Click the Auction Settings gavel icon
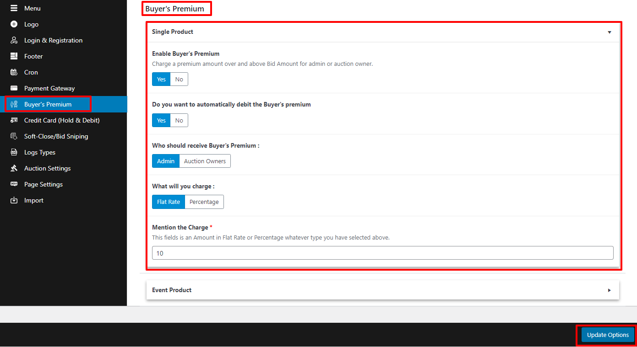This screenshot has width=637, height=347. pyautogui.click(x=14, y=168)
